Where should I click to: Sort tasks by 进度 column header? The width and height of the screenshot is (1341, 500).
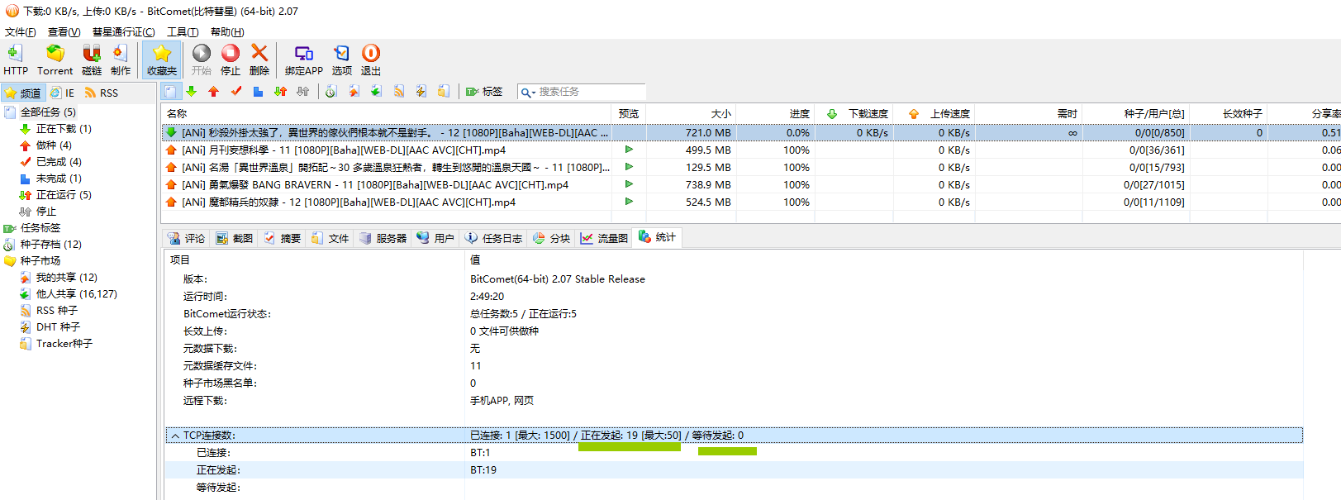click(775, 113)
